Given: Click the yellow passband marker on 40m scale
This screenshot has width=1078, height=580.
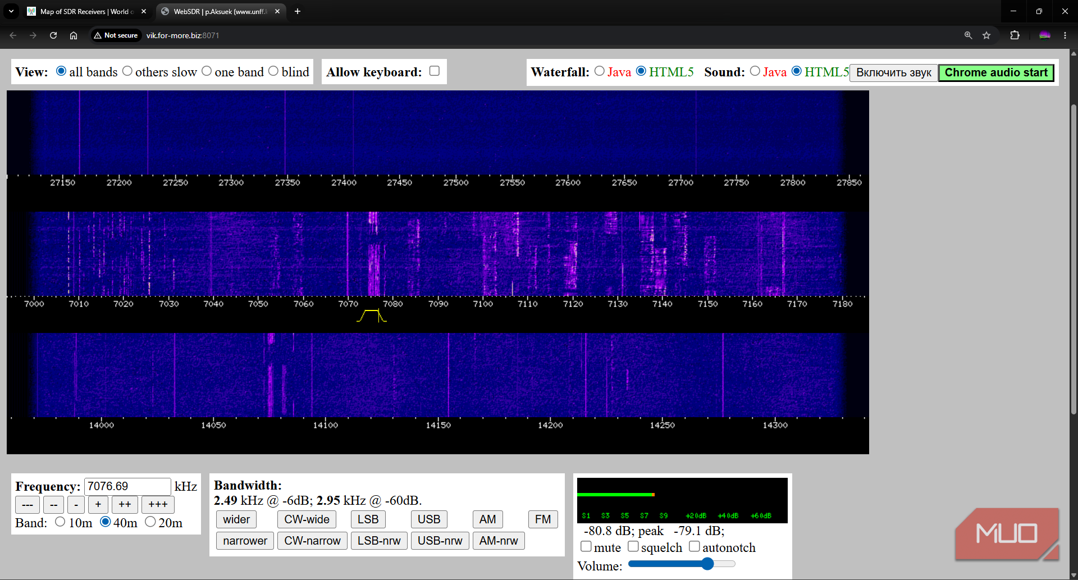Looking at the screenshot, I should click(372, 316).
